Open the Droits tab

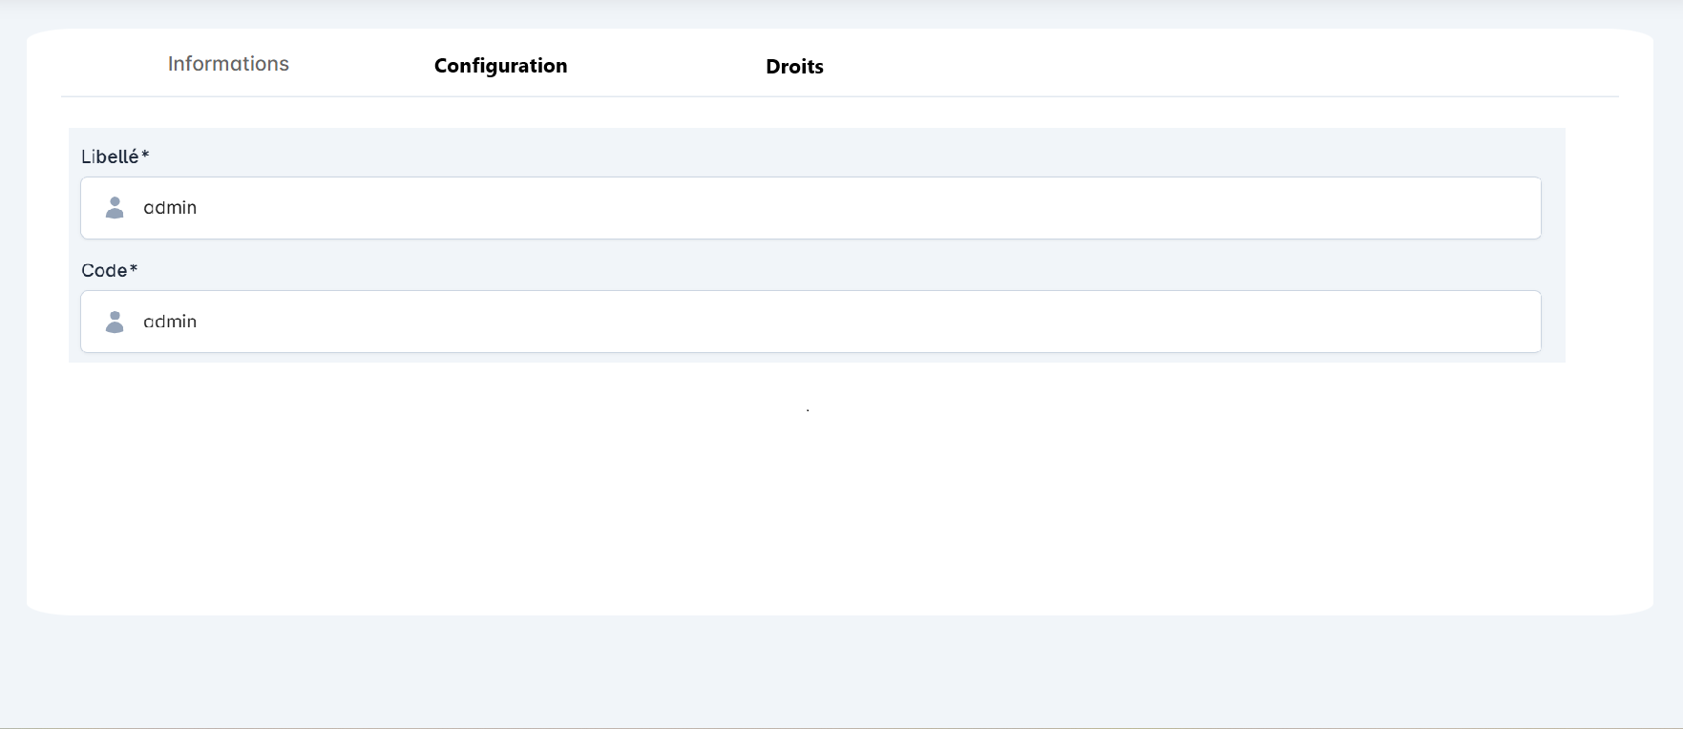tap(794, 67)
